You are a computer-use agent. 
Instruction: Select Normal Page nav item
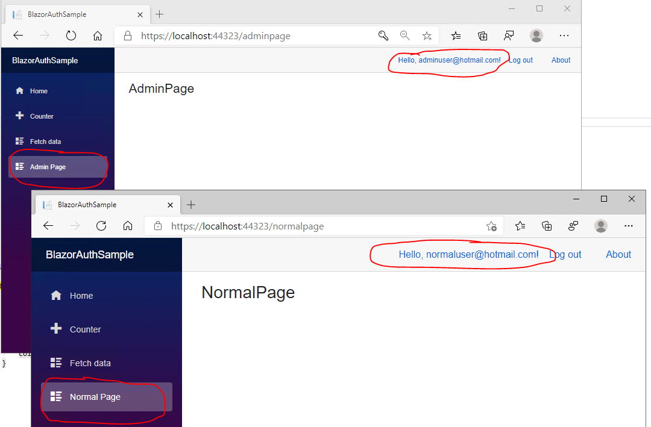[107, 397]
